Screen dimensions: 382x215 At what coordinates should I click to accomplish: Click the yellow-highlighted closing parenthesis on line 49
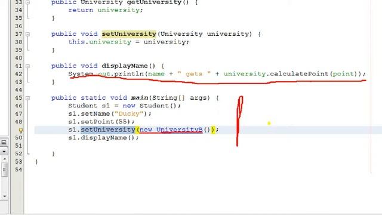(x=213, y=130)
